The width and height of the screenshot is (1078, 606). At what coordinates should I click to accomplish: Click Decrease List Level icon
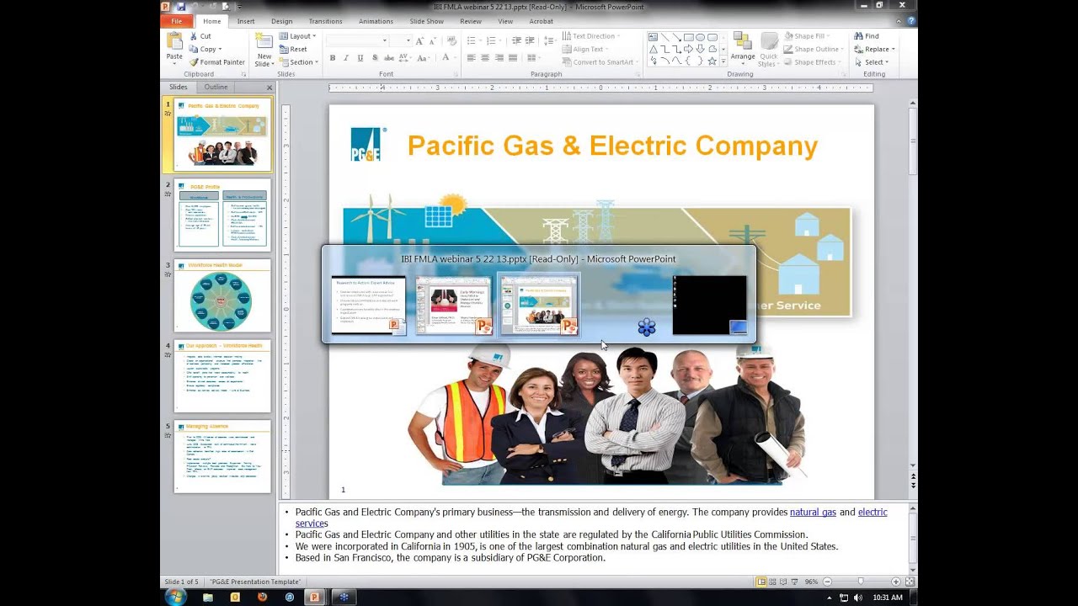(x=516, y=40)
